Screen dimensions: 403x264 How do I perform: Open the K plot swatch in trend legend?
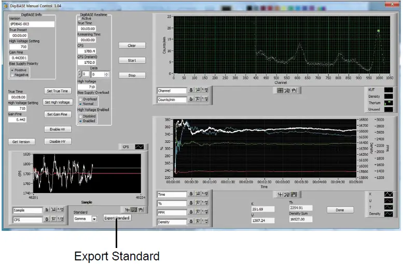coord(388,194)
